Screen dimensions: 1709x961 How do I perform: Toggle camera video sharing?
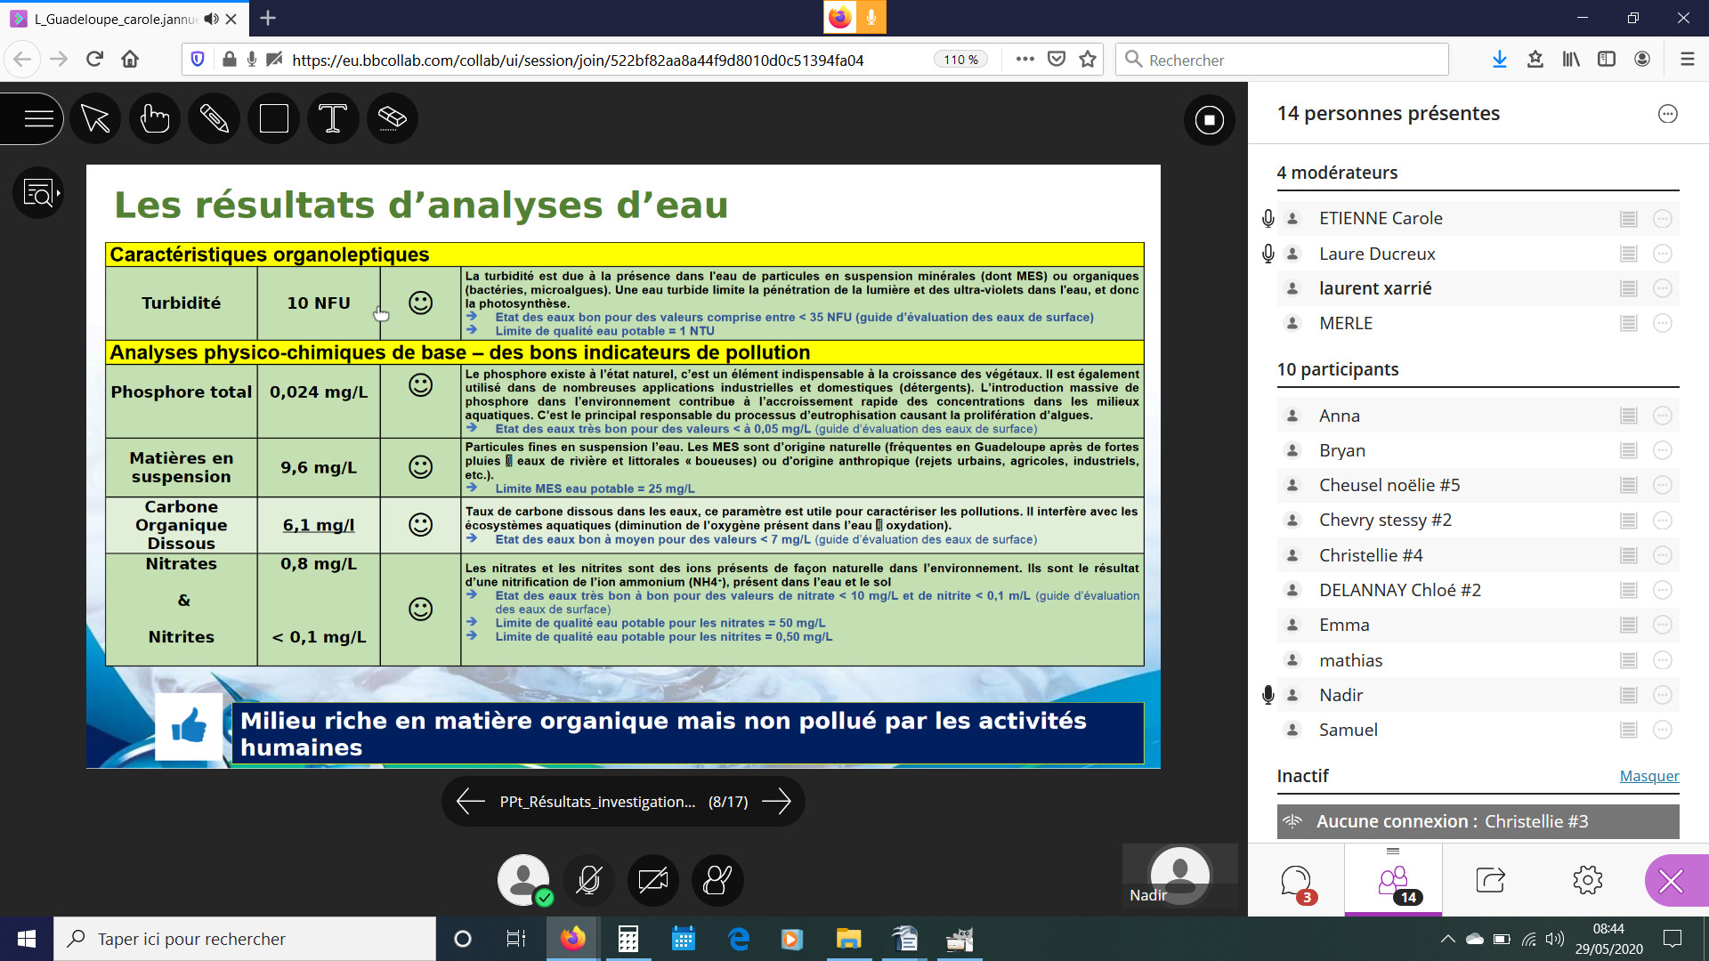(x=652, y=880)
